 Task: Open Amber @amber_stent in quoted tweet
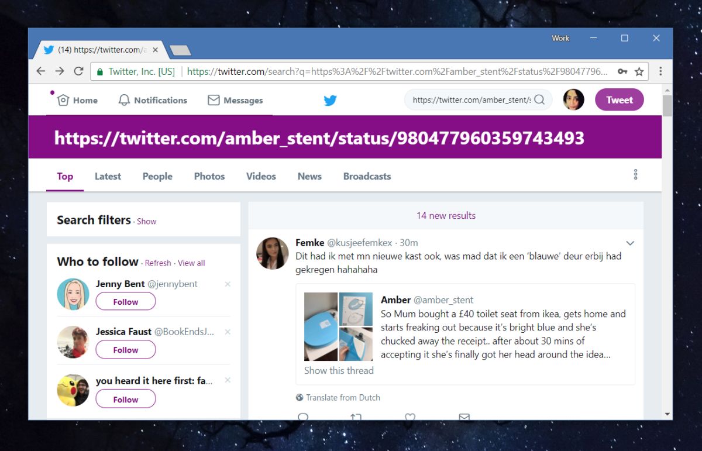(427, 300)
